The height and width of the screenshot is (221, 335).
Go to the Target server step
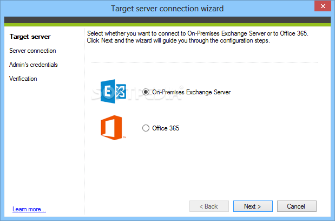tap(30, 37)
